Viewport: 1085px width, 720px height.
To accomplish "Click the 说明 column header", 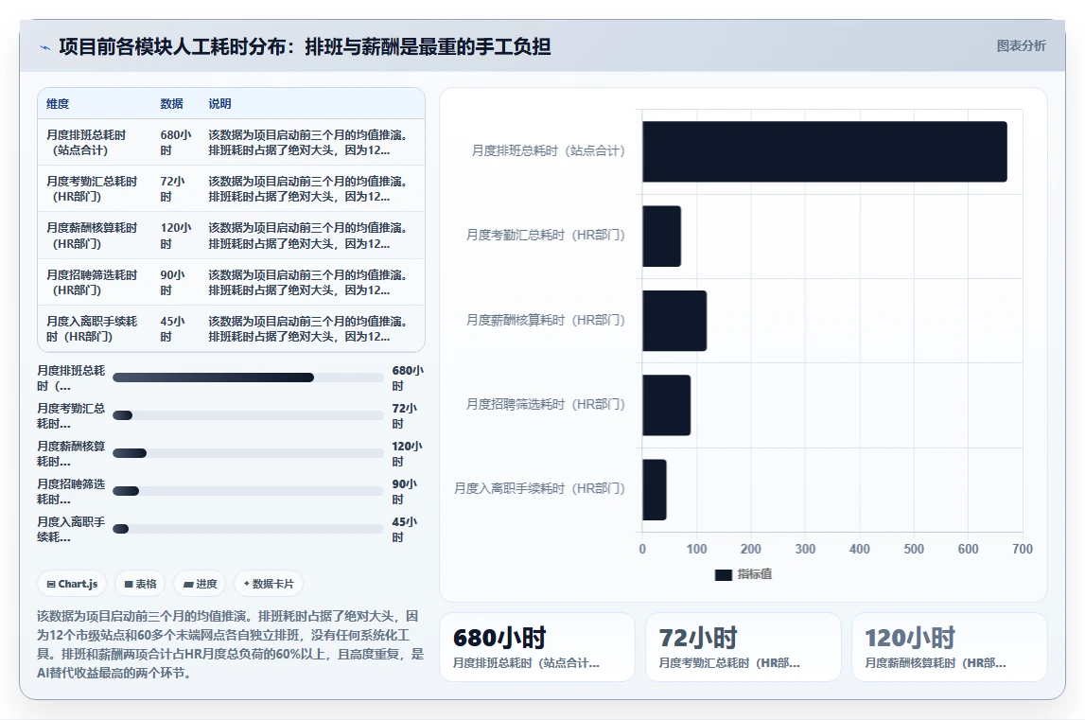I will pos(220,104).
